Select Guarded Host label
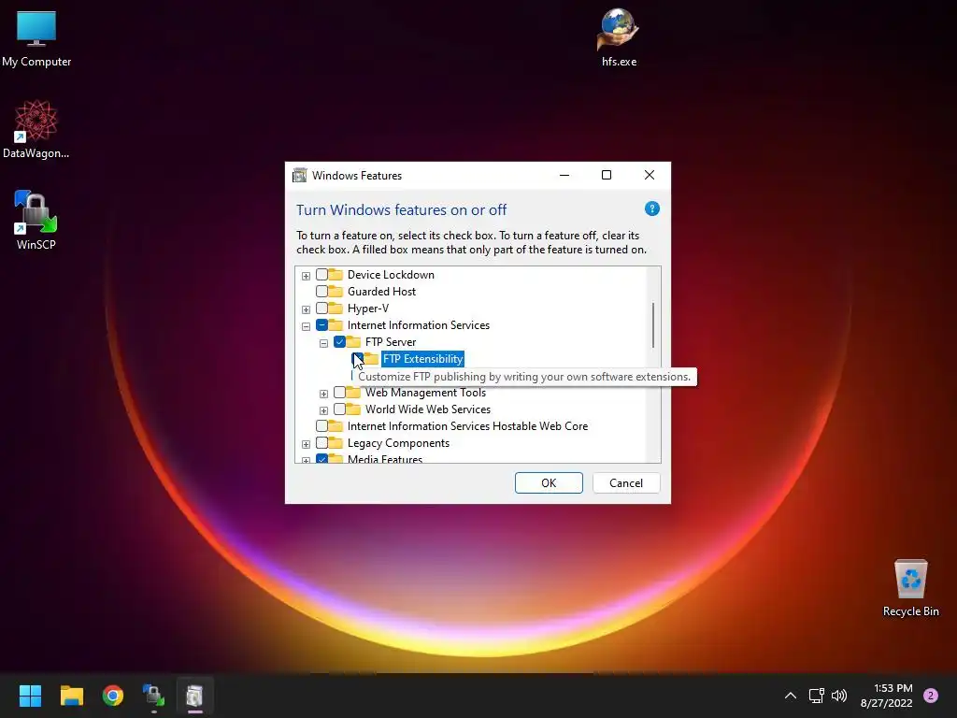This screenshot has width=957, height=718. click(x=381, y=292)
